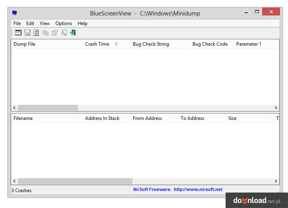Sort by Parameter 1 column header

255,44
